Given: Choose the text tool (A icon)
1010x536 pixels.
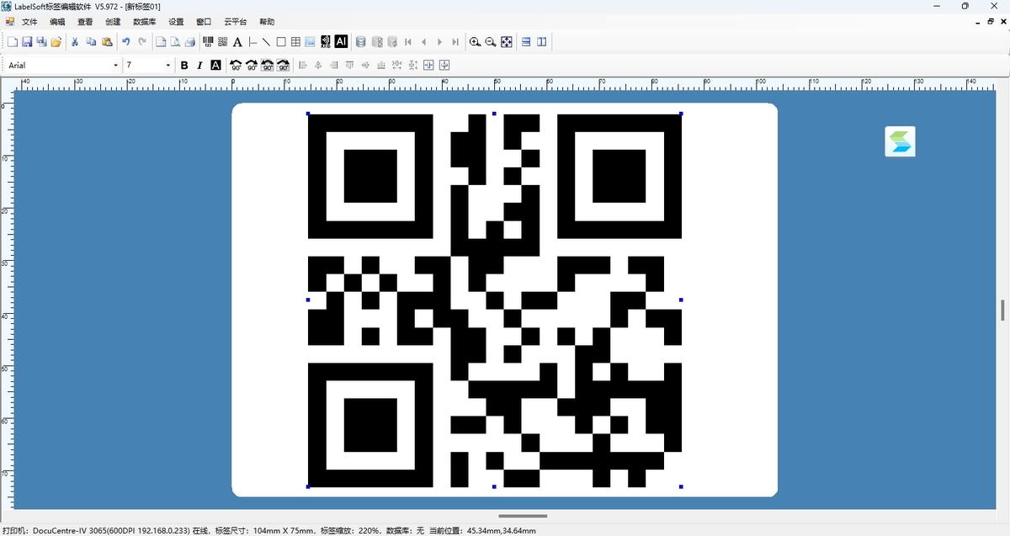Looking at the screenshot, I should [238, 42].
